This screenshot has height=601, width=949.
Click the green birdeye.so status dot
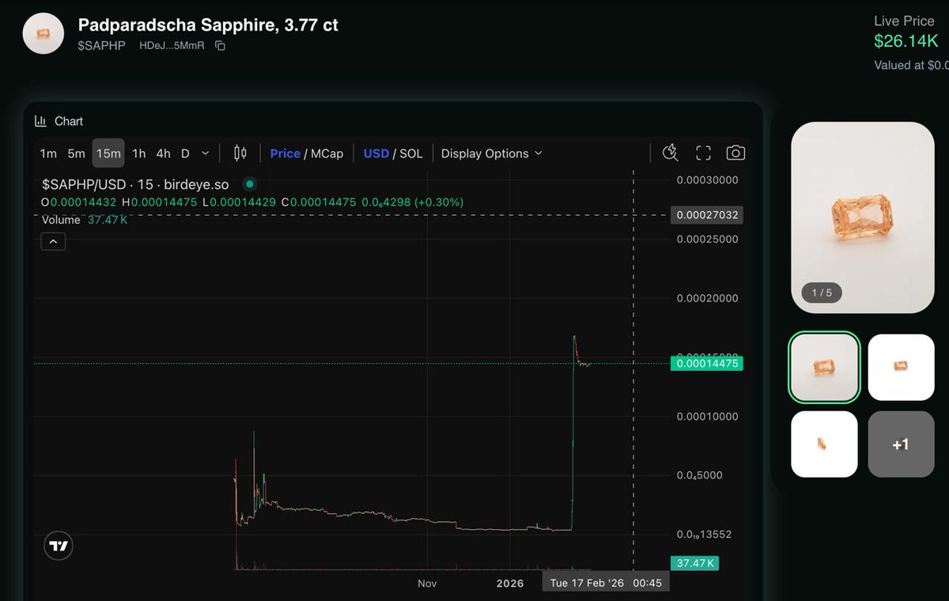249,183
